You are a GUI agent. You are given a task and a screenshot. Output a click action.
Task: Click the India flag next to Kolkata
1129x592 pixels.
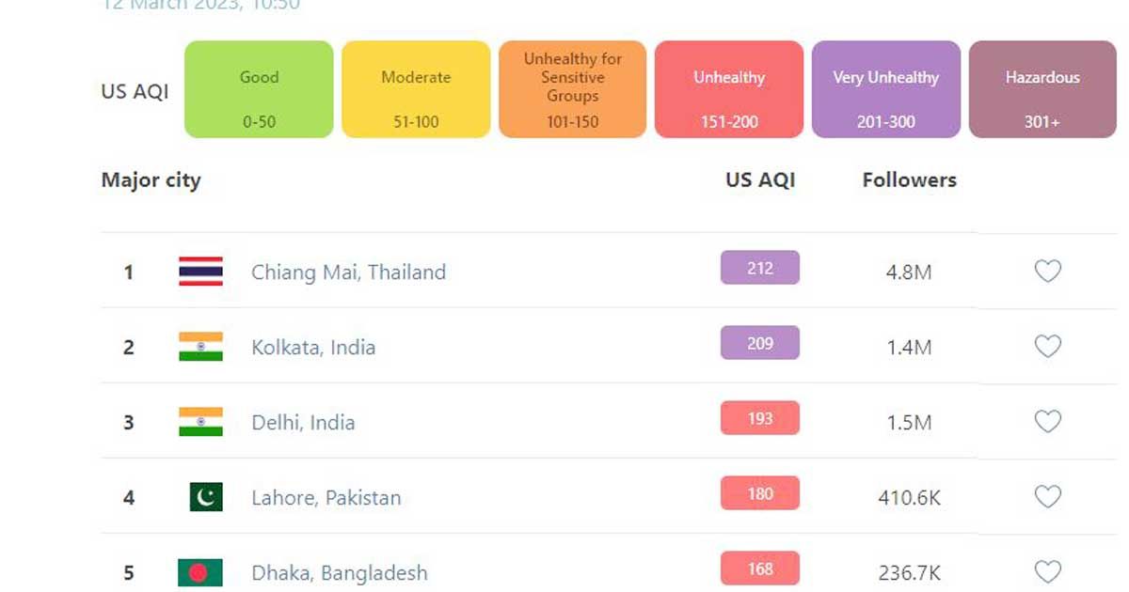coord(200,347)
